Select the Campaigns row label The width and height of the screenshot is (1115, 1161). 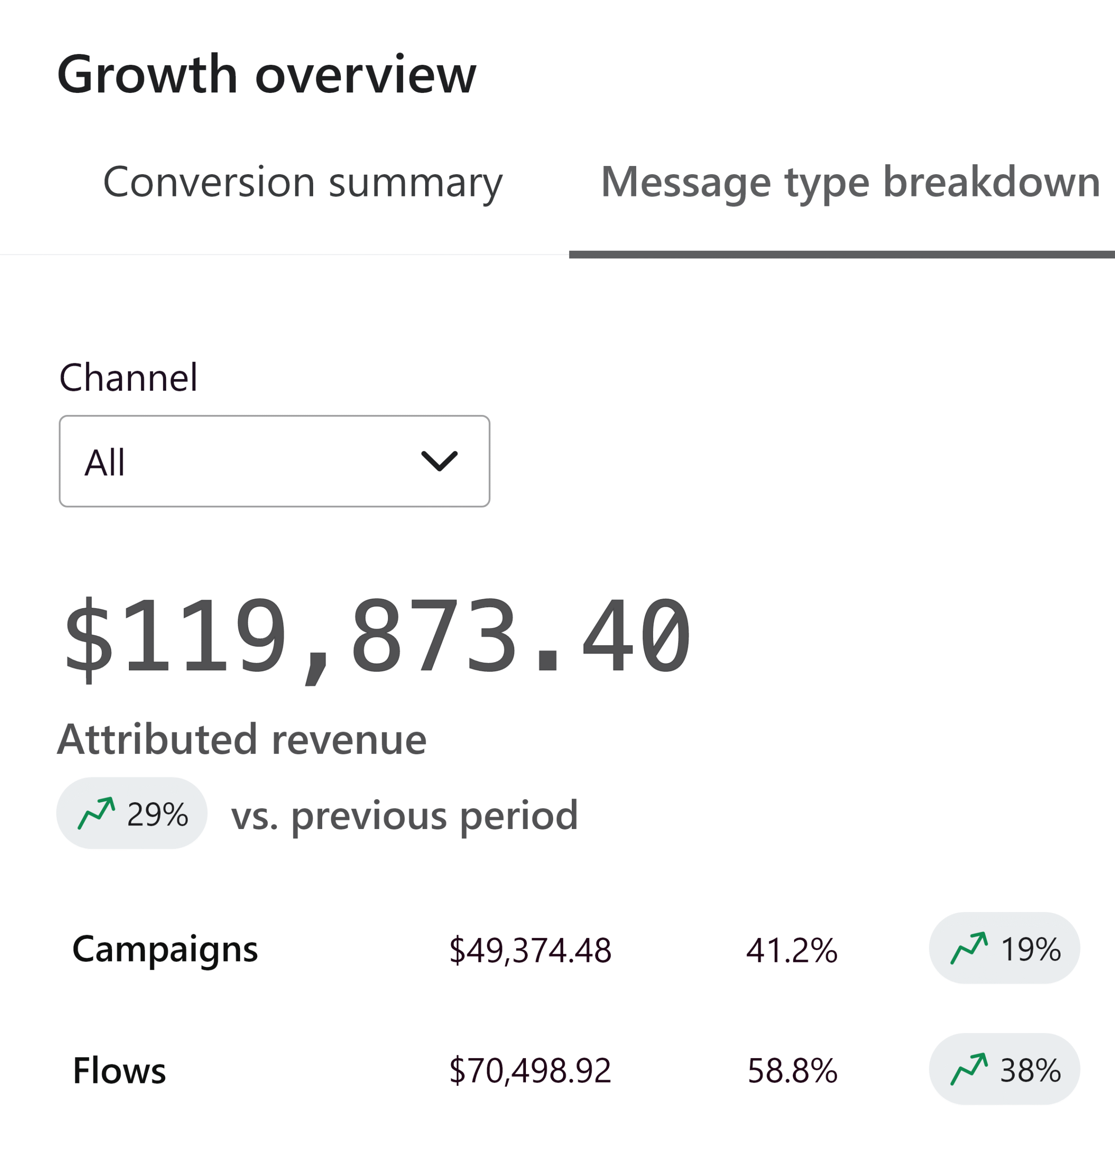[165, 949]
